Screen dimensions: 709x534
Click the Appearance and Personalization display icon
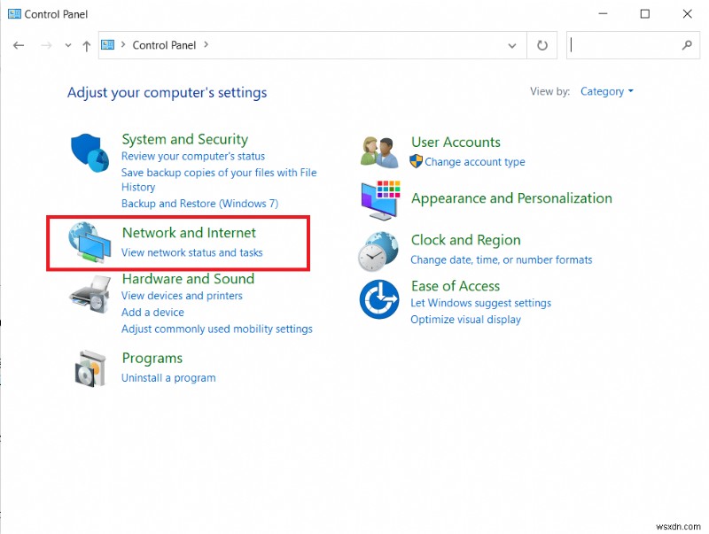point(379,198)
